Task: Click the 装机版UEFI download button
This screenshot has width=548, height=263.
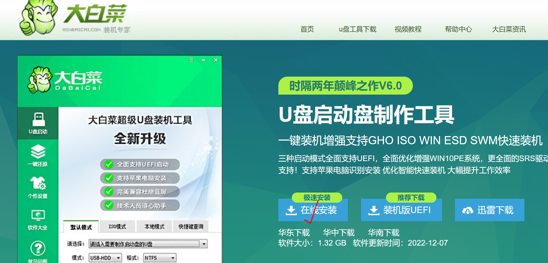Action: tap(401, 210)
